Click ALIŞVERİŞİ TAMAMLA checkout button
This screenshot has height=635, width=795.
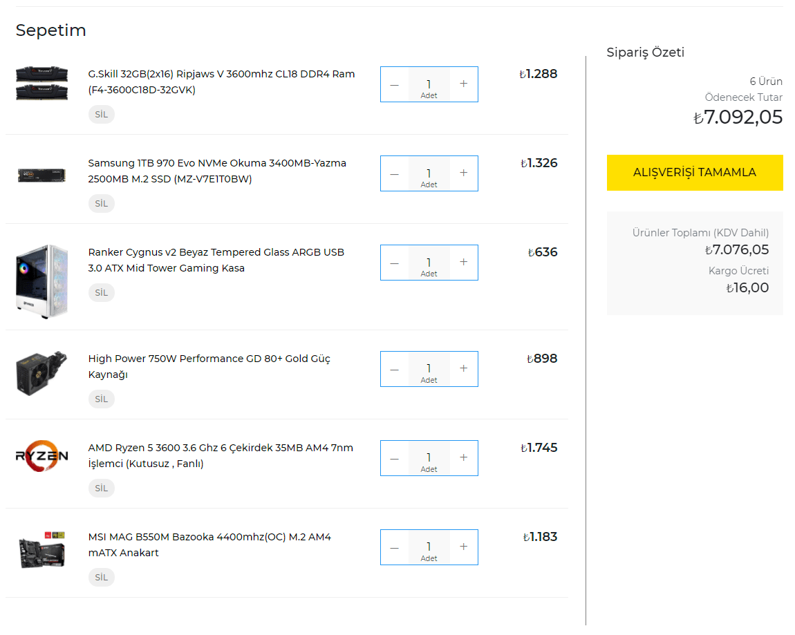pyautogui.click(x=695, y=173)
